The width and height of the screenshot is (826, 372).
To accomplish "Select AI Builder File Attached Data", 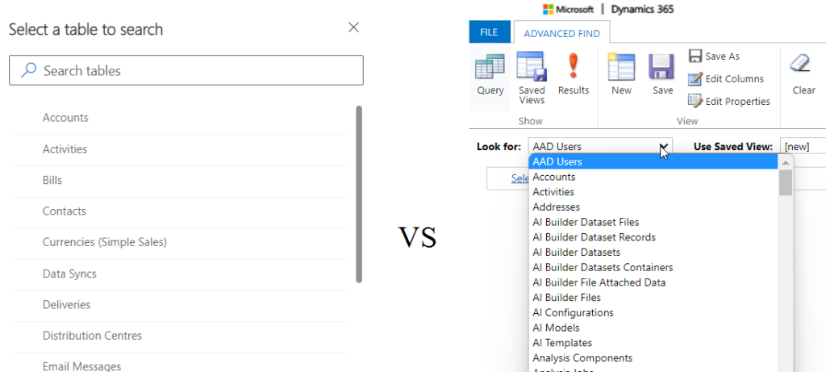I will [653, 282].
